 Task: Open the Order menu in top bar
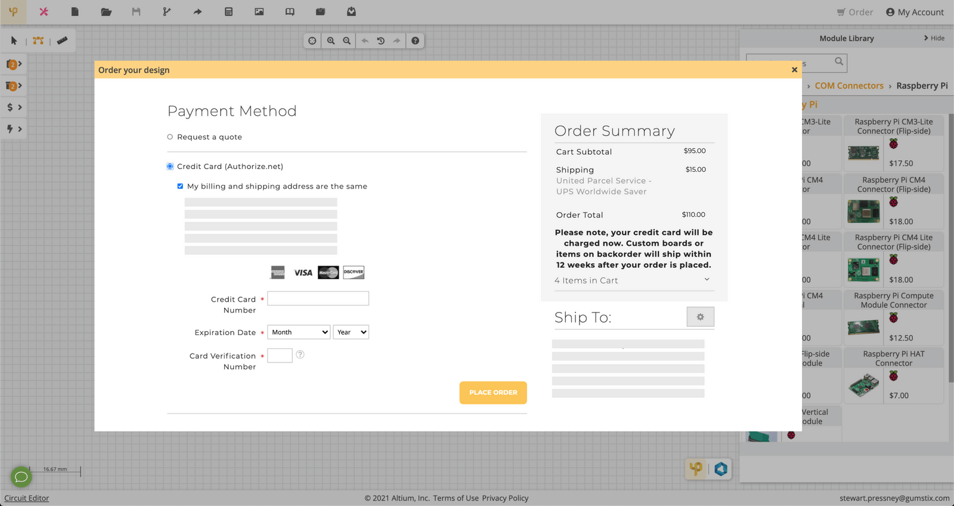854,12
